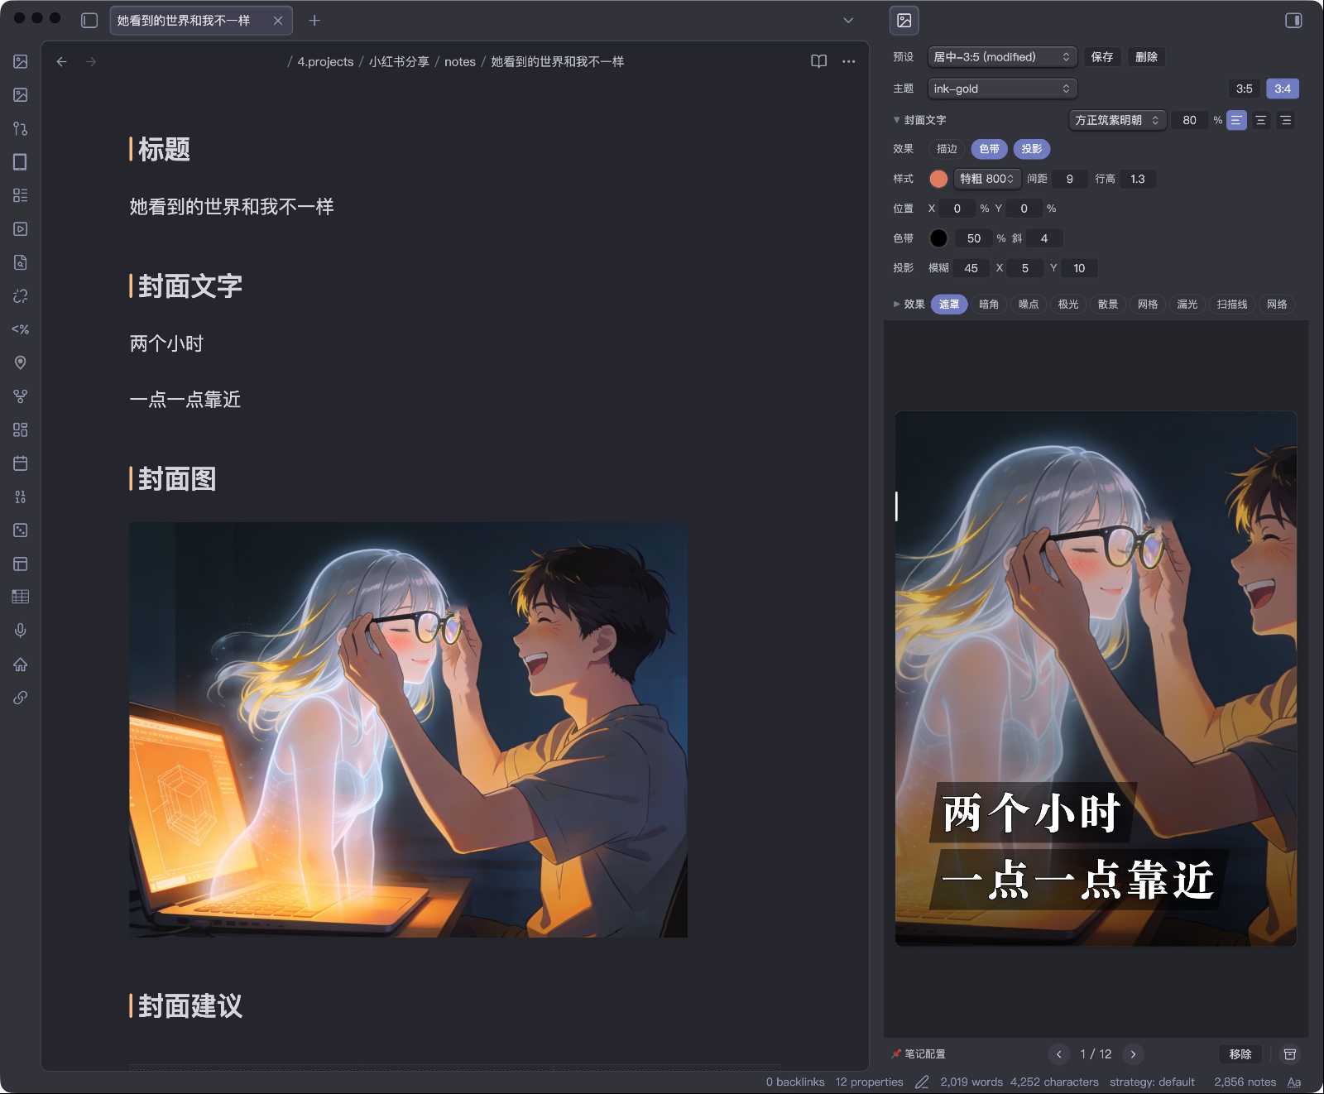Image resolution: width=1324 pixels, height=1094 pixels.
Task: Open the notes breadcrumb link
Action: coord(460,61)
